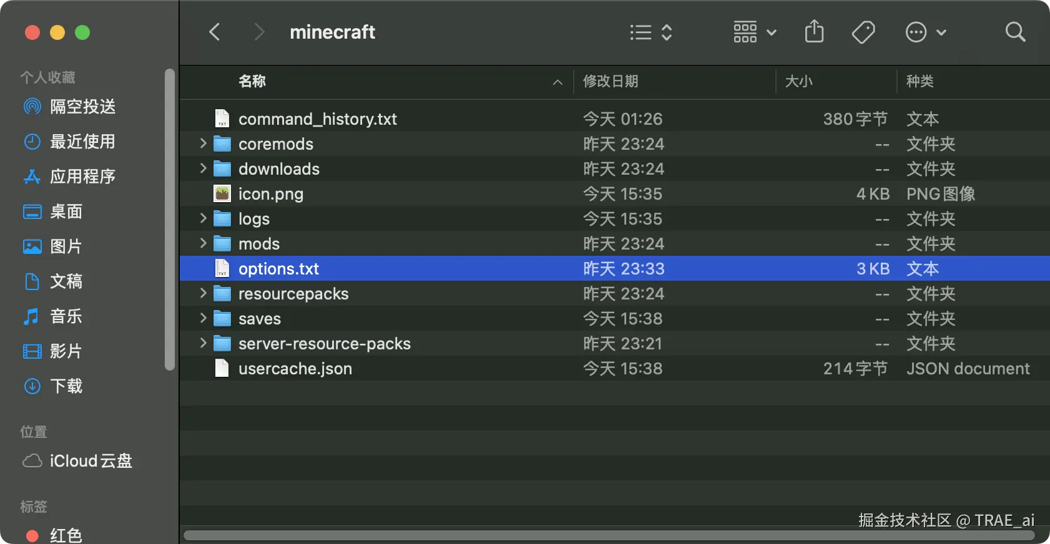Click the icon.png thumbnail icon

(222, 193)
